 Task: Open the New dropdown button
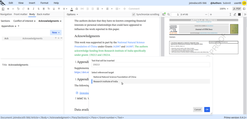(x=56, y=33)
